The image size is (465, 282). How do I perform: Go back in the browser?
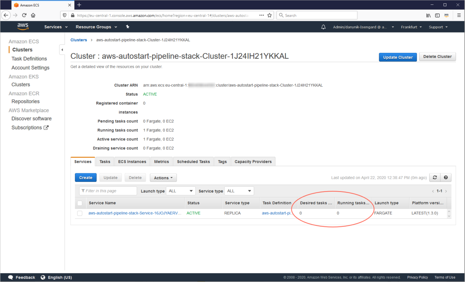(x=6, y=15)
